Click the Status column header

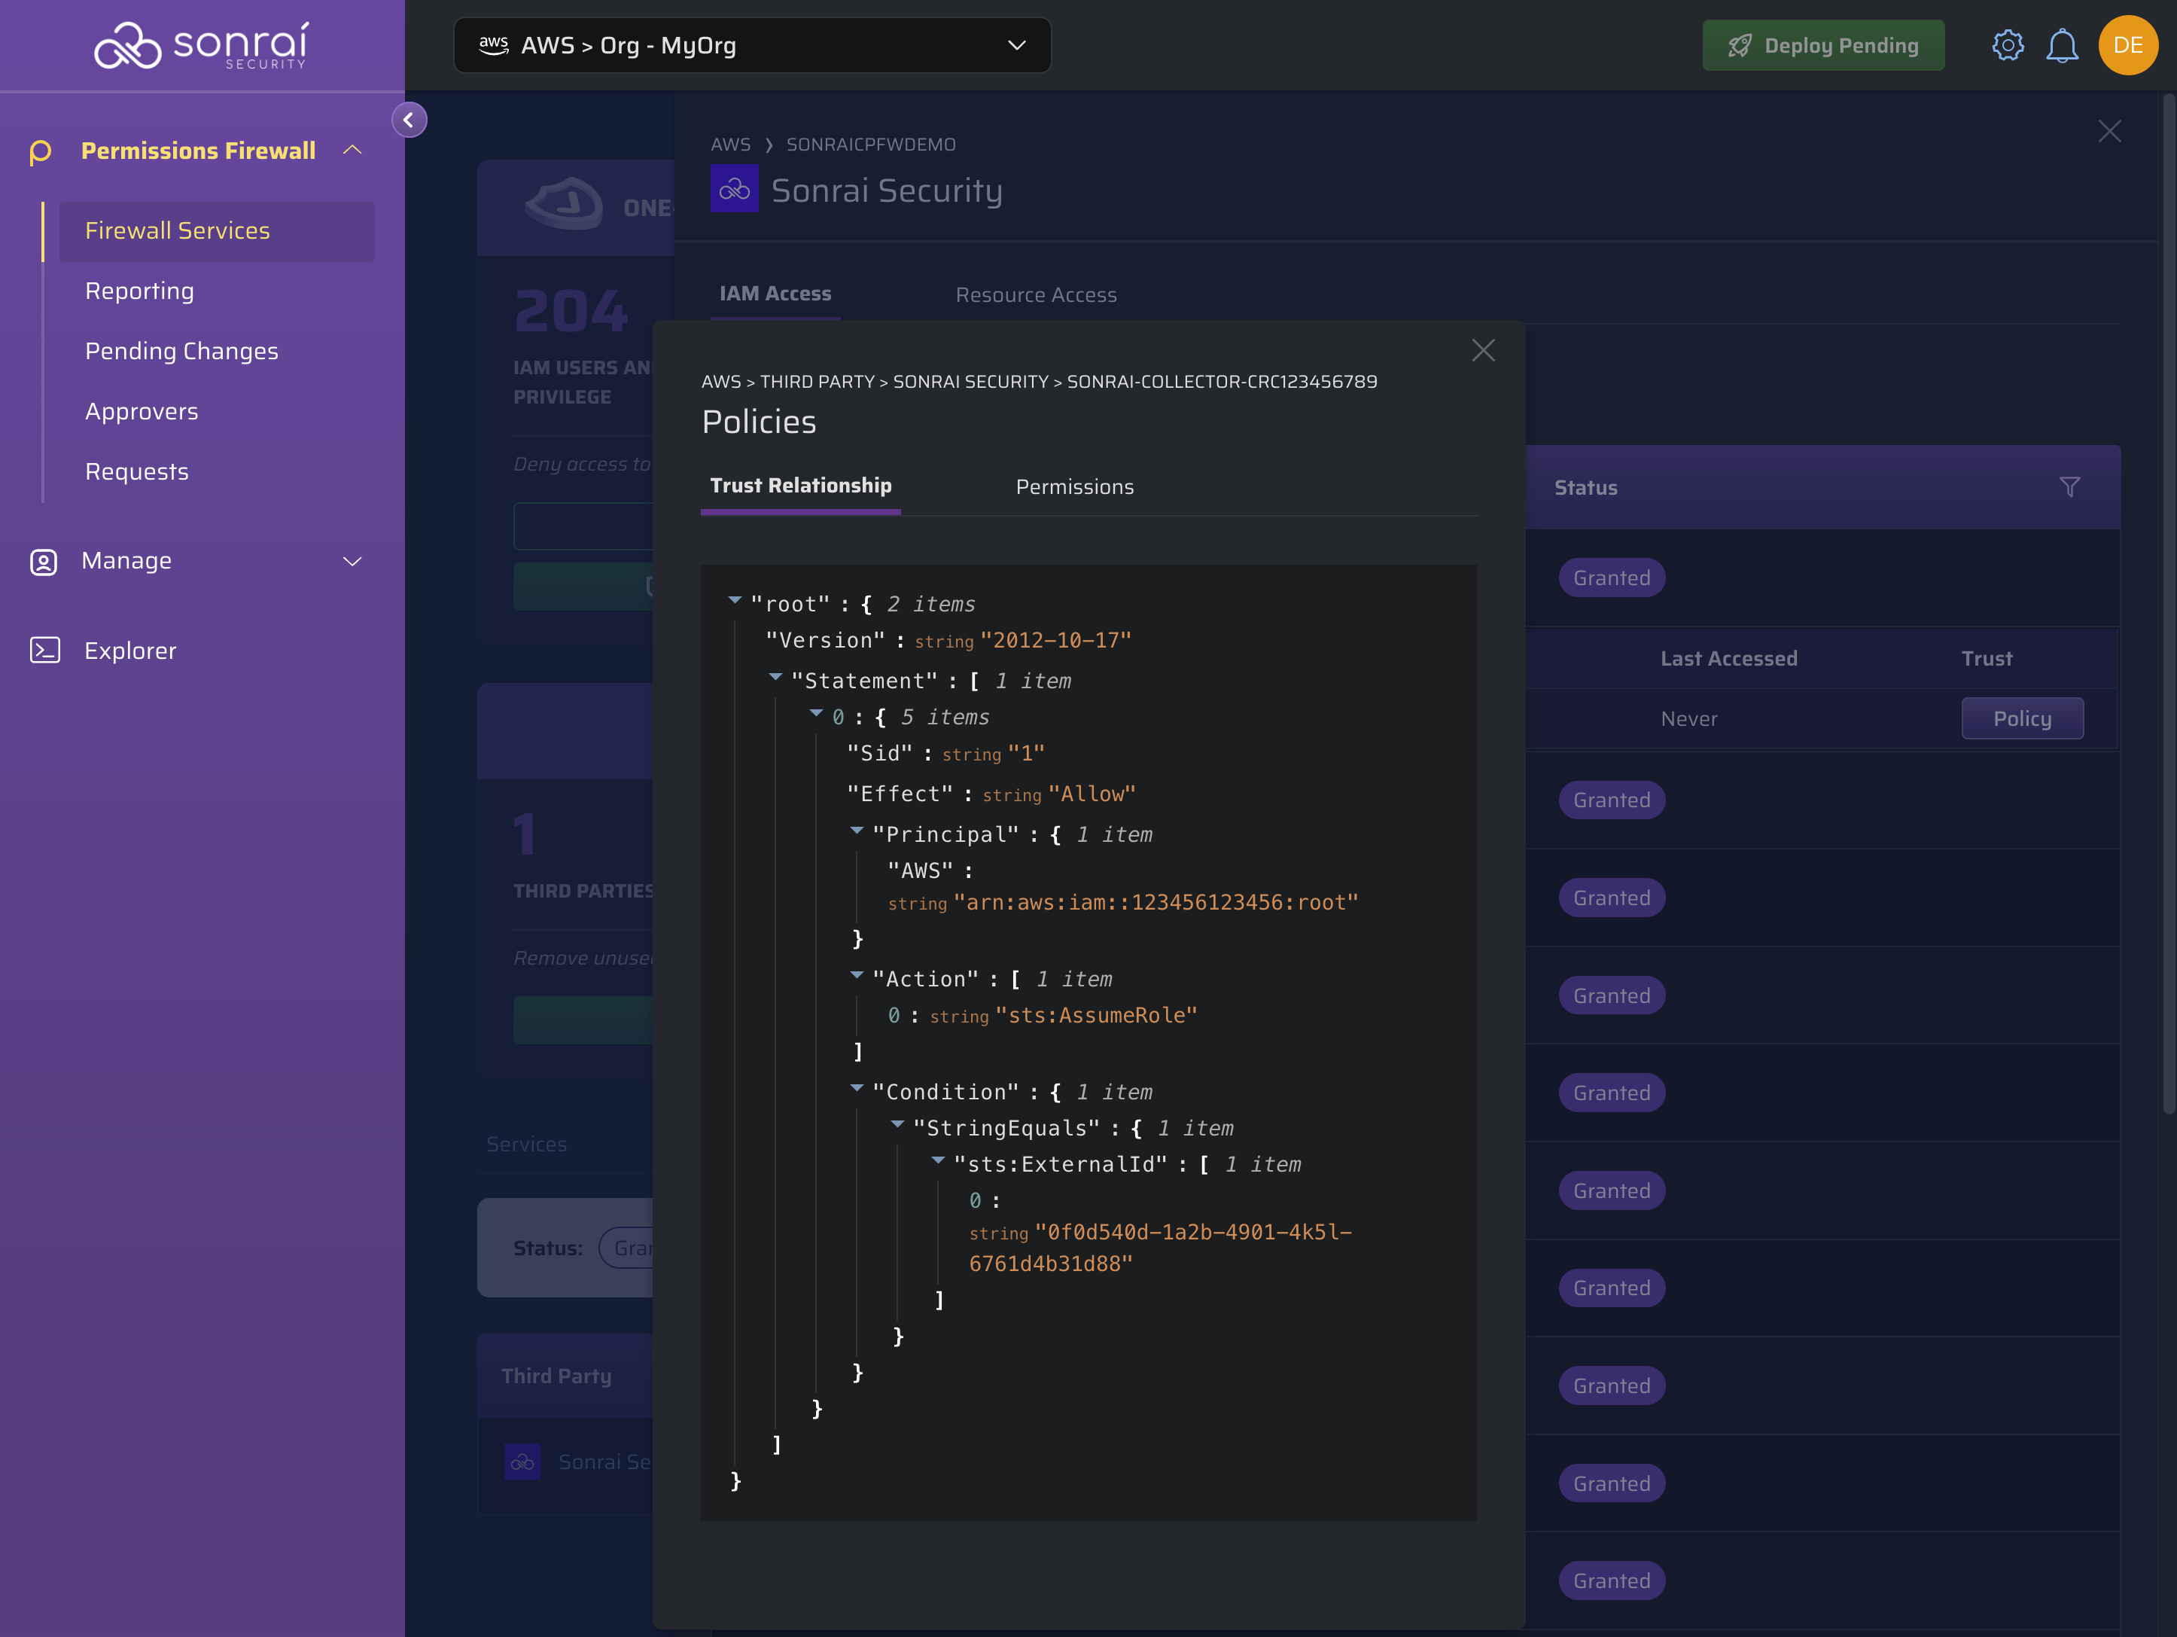point(1585,487)
